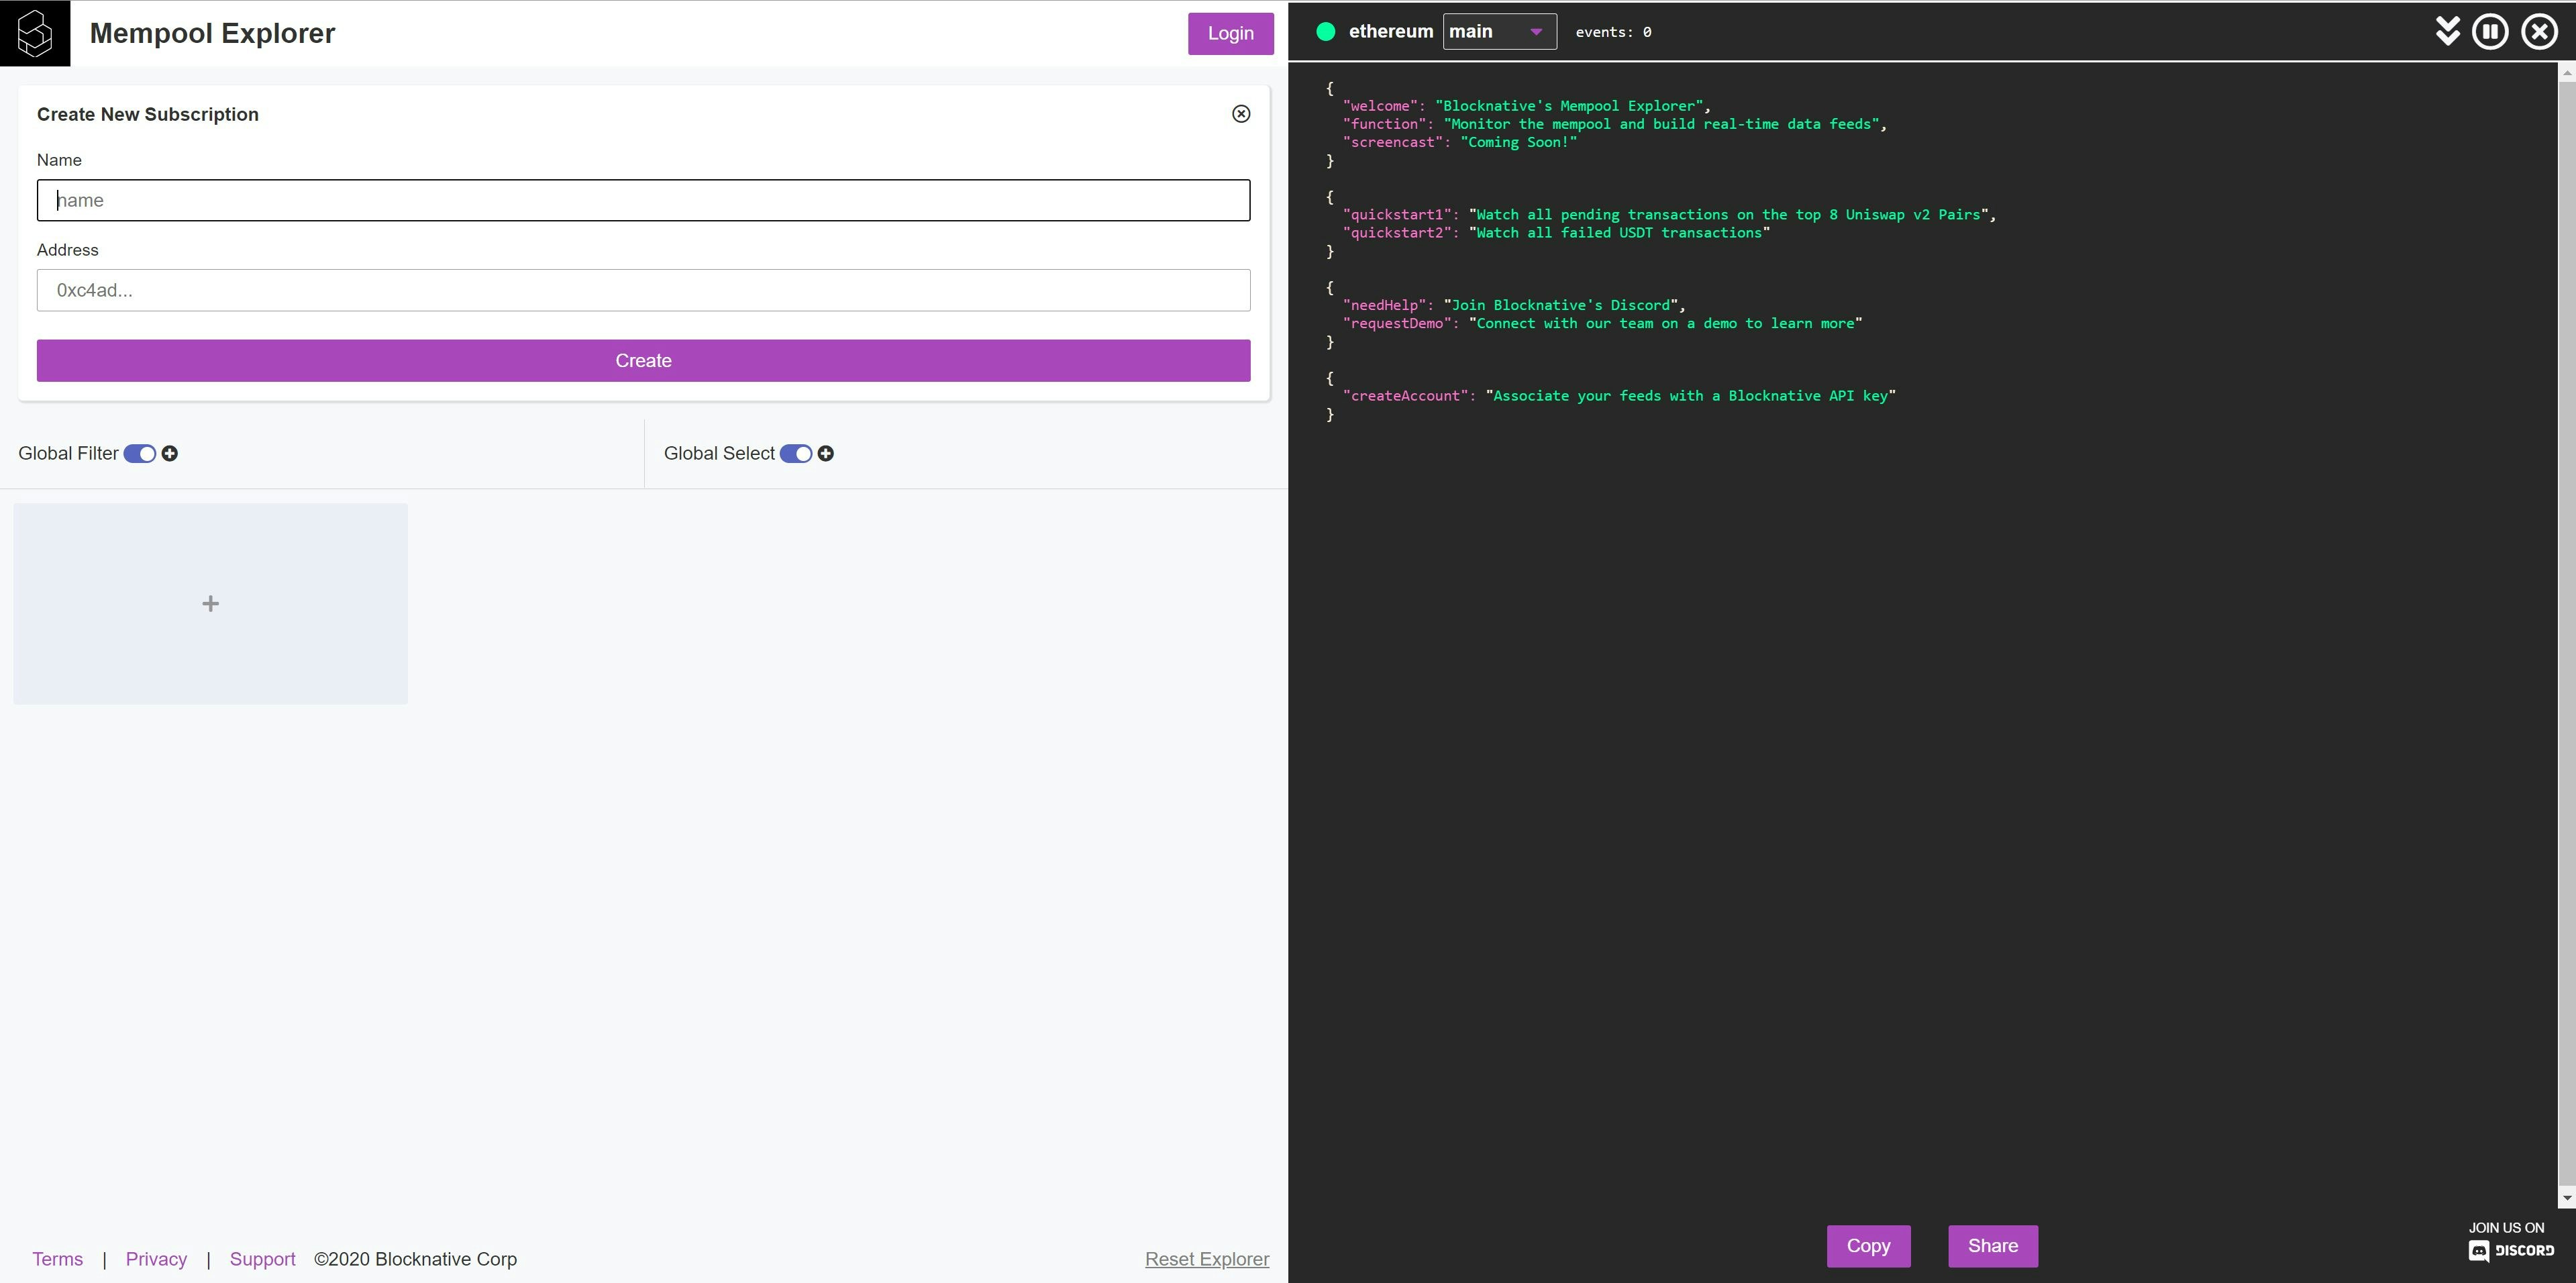Viewport: 2576px width, 1283px height.
Task: Click the Blocknative cube logo
Action: 35,33
